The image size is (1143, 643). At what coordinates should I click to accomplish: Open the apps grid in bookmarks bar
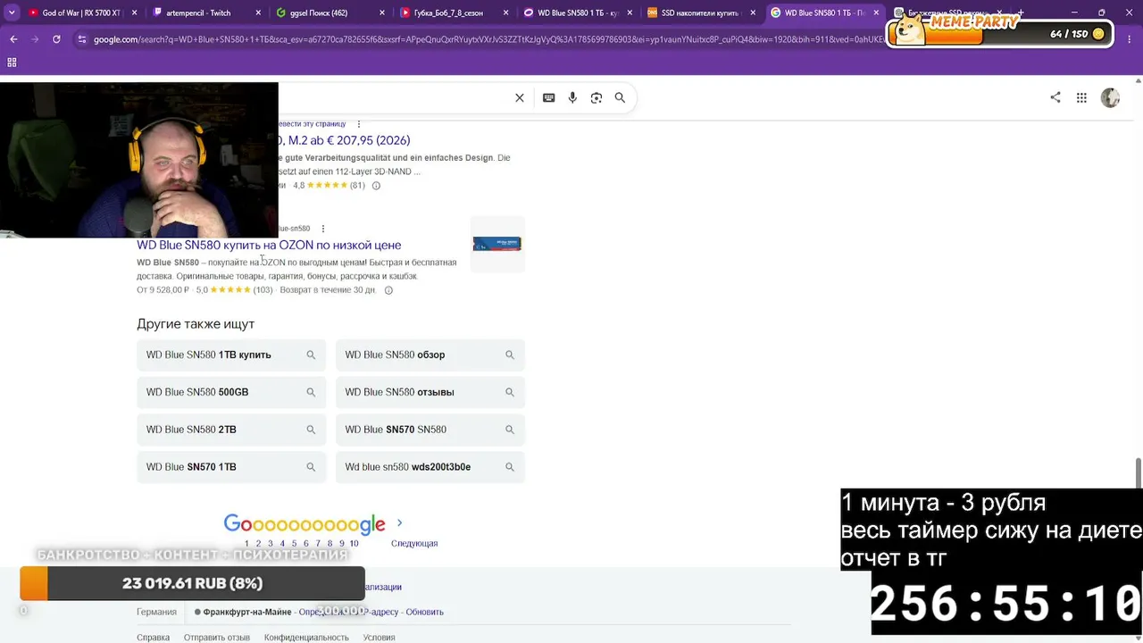pyautogui.click(x=12, y=63)
